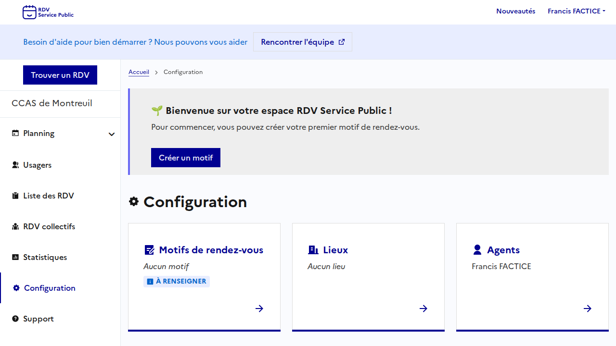This screenshot has height=346, width=616.
Task: Click the arrow on the Lieux card
Action: (423, 309)
